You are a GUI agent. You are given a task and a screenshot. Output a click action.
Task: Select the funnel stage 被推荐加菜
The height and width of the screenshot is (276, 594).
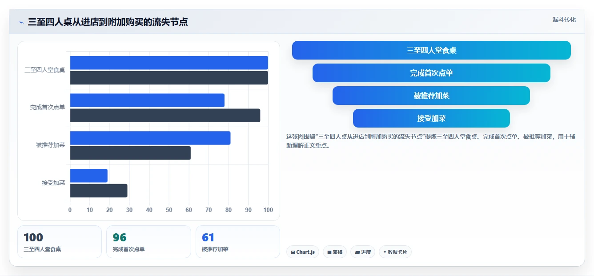pyautogui.click(x=431, y=96)
